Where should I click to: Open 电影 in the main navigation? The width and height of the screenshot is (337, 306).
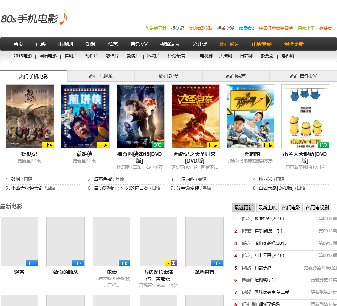[x=41, y=44]
